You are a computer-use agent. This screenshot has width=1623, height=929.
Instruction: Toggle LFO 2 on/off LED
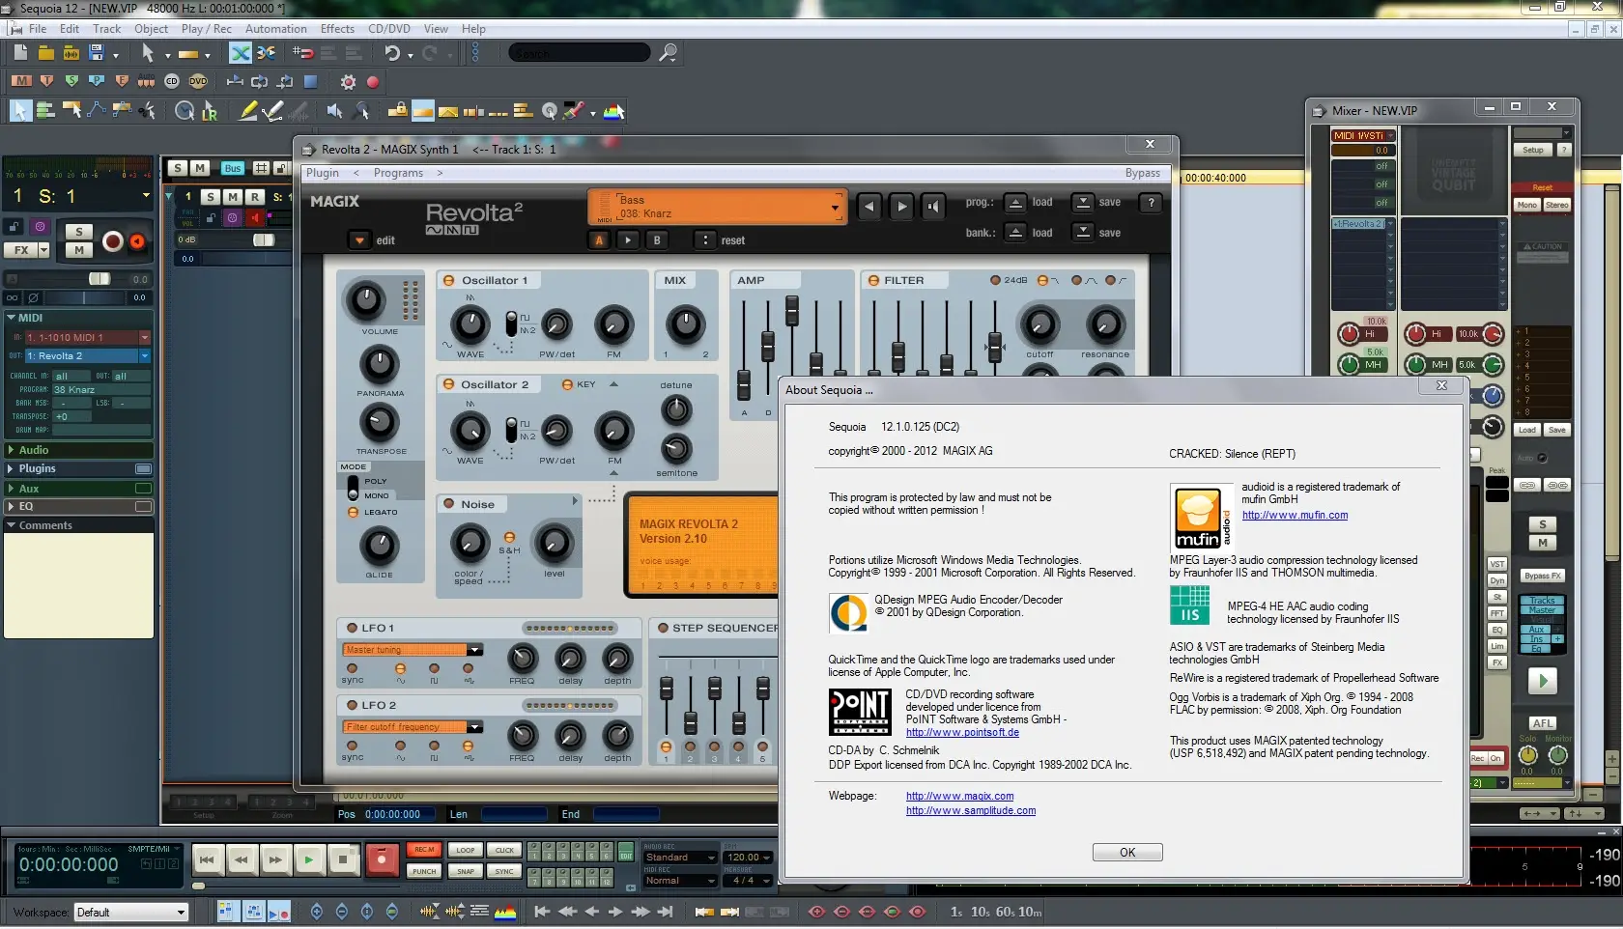(x=352, y=705)
